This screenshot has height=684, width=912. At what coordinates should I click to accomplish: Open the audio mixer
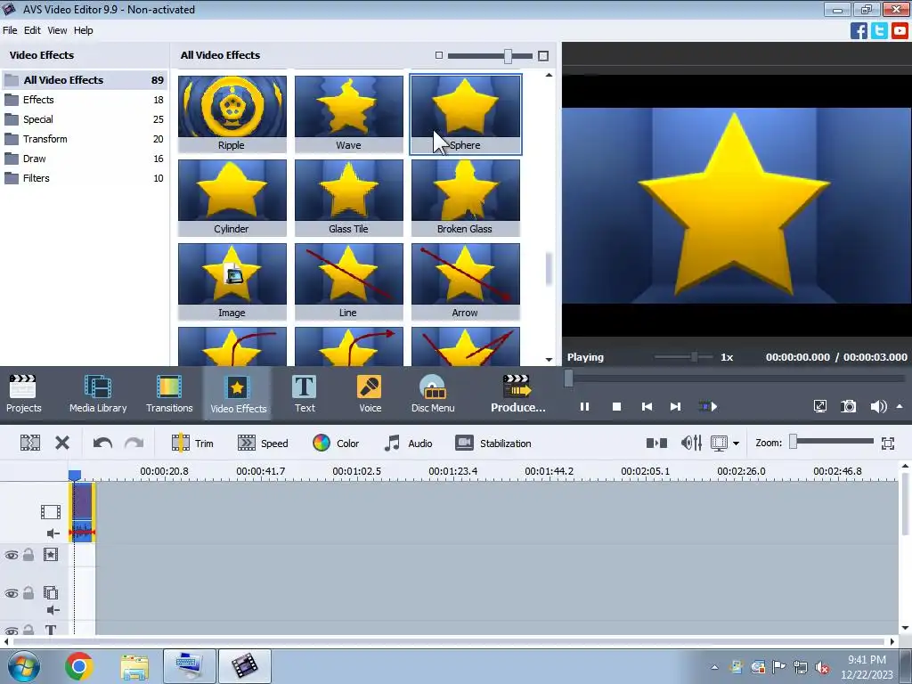click(691, 444)
